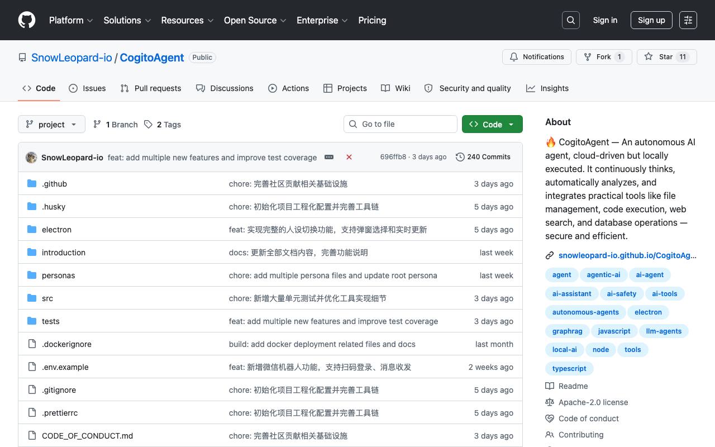Click the .prettierrc file icon

(32, 413)
